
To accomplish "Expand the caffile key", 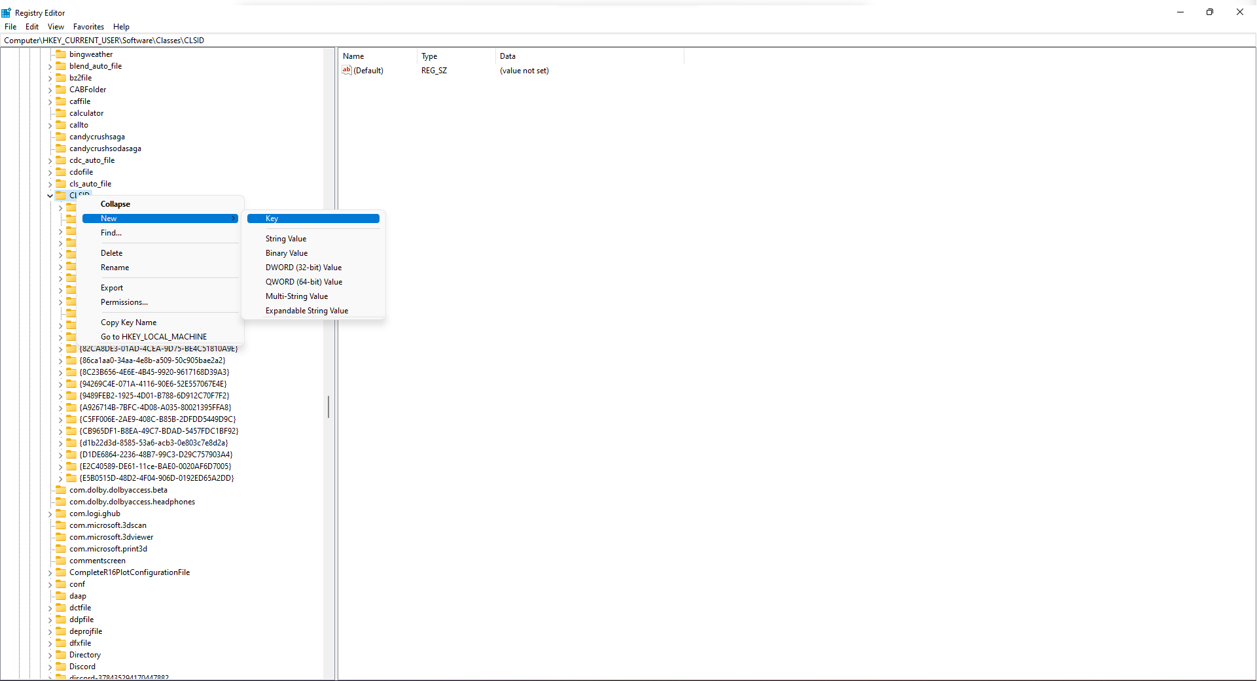I will pos(50,101).
